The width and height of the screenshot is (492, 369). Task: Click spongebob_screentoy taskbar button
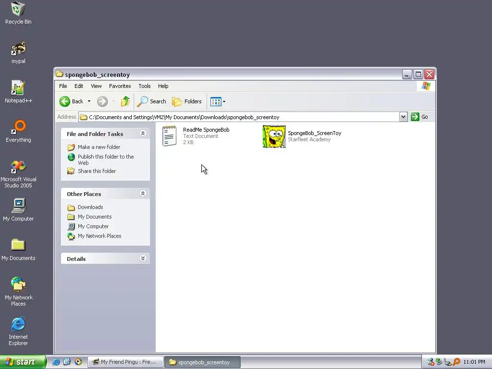(x=203, y=362)
